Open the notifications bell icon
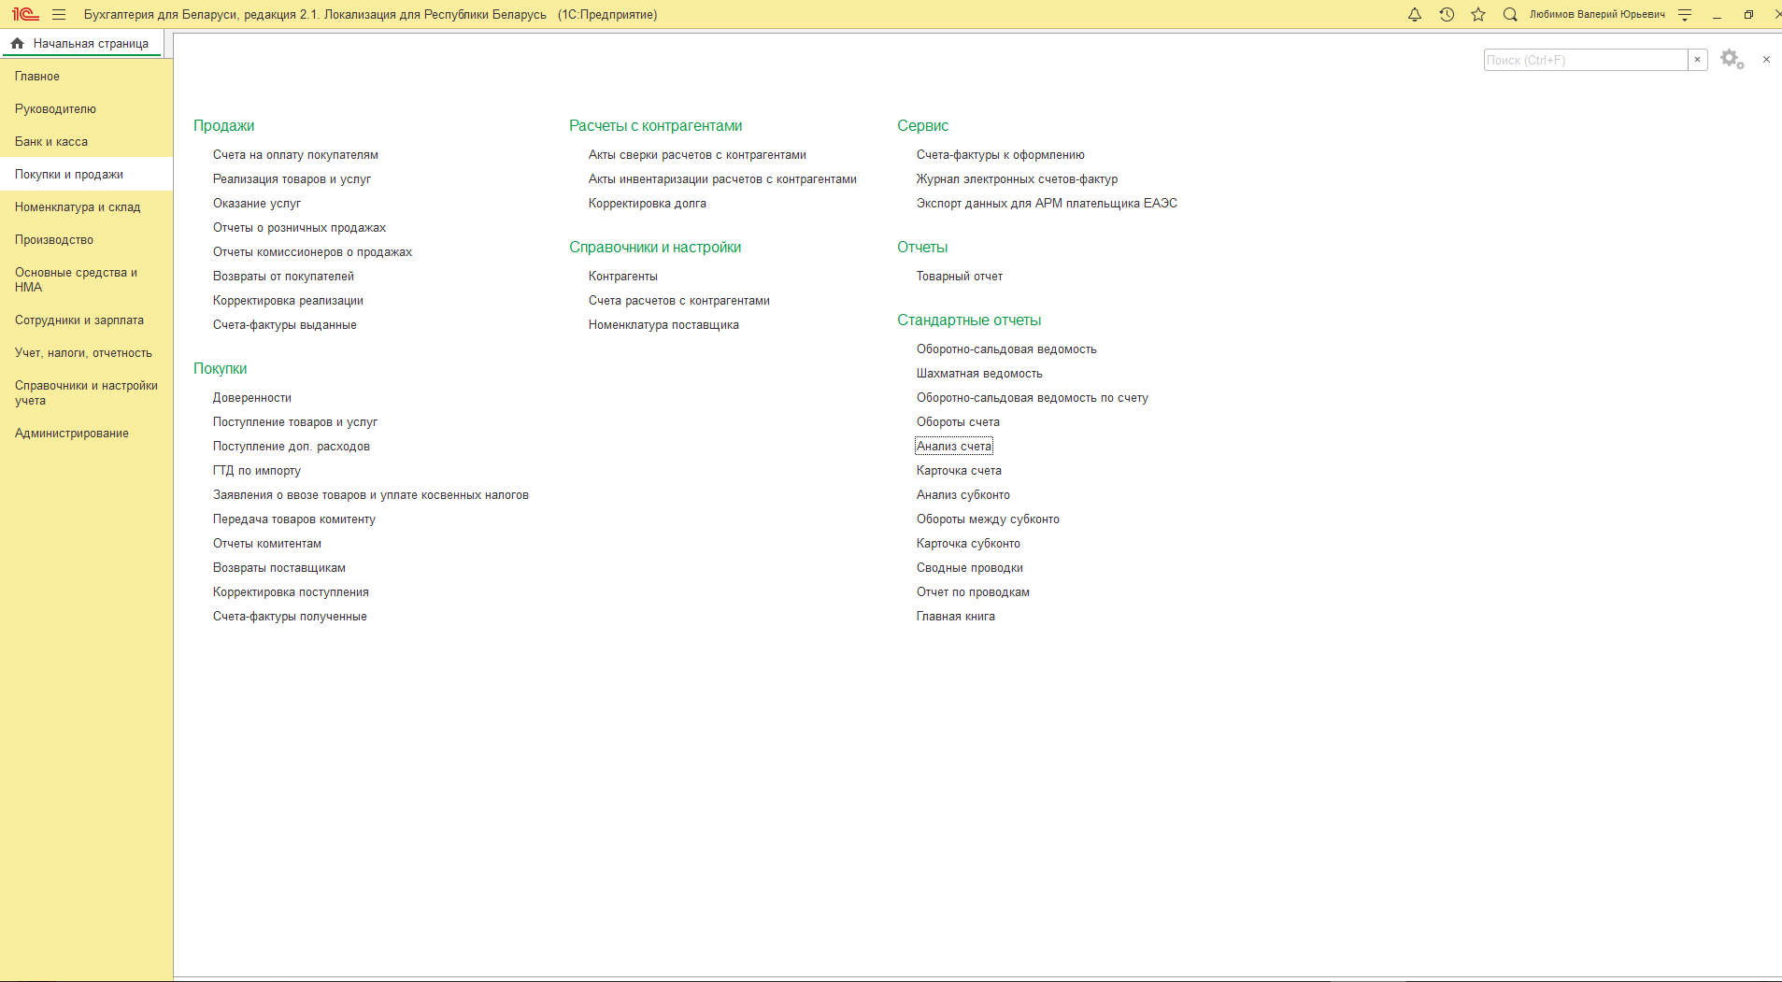This screenshot has width=1782, height=982. 1415,15
